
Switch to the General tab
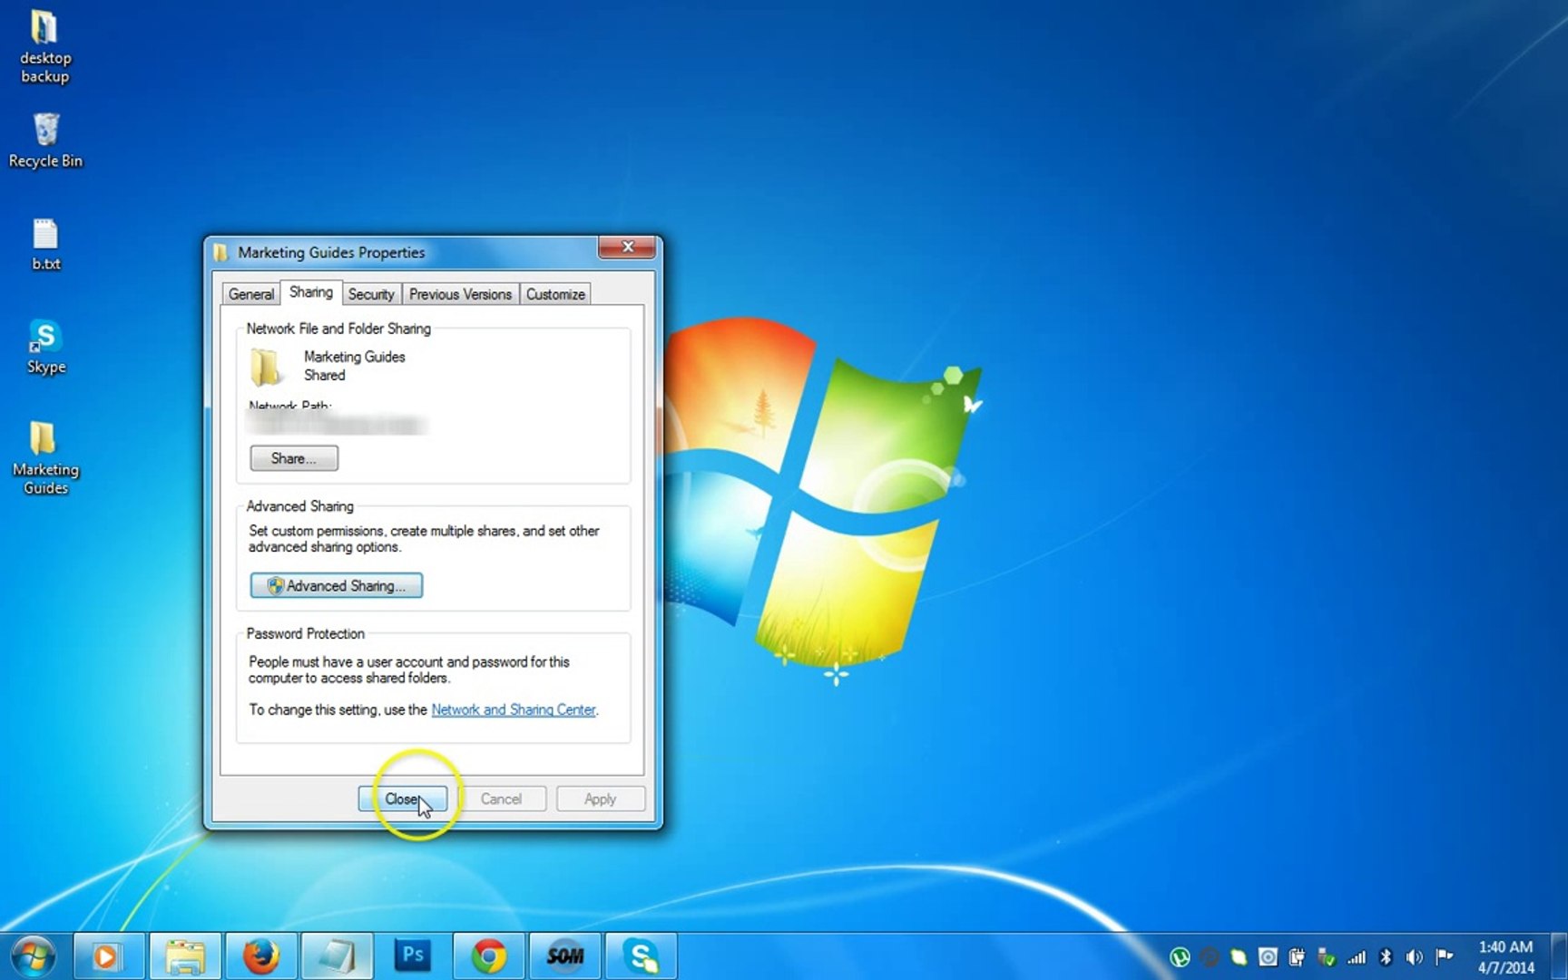pyautogui.click(x=251, y=294)
